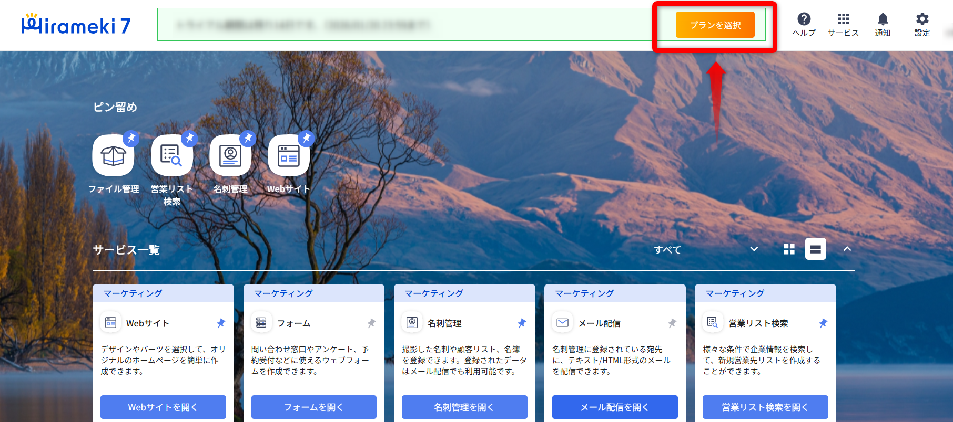Open 設定 gear icon
The width and height of the screenshot is (953, 422).
[922, 25]
